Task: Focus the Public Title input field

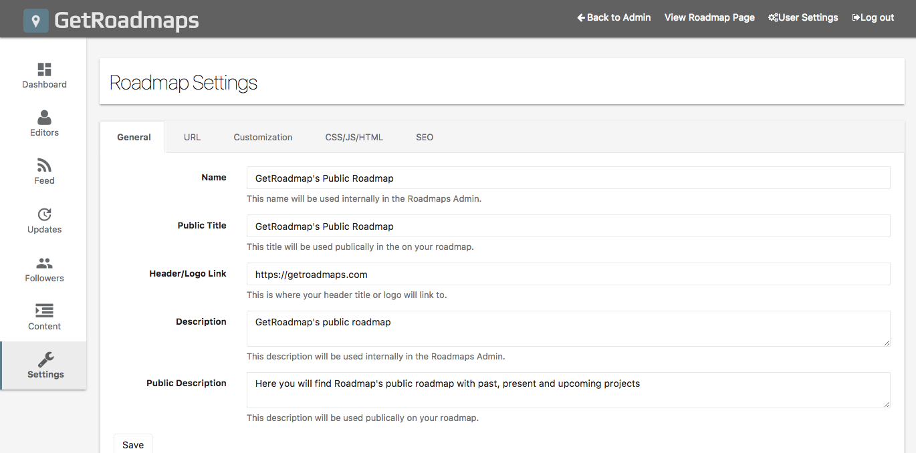Action: pos(568,226)
